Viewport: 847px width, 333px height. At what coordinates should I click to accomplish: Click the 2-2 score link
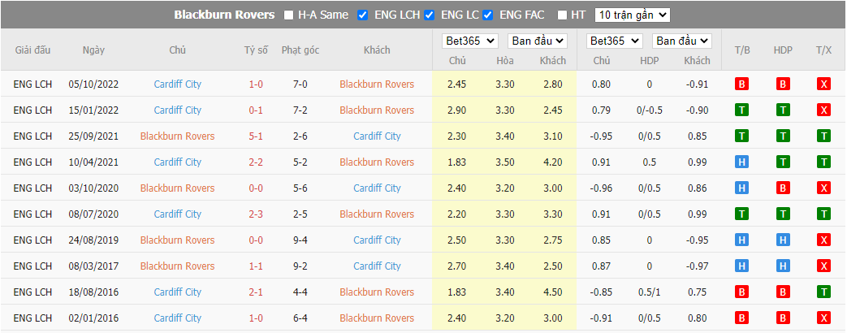click(256, 162)
